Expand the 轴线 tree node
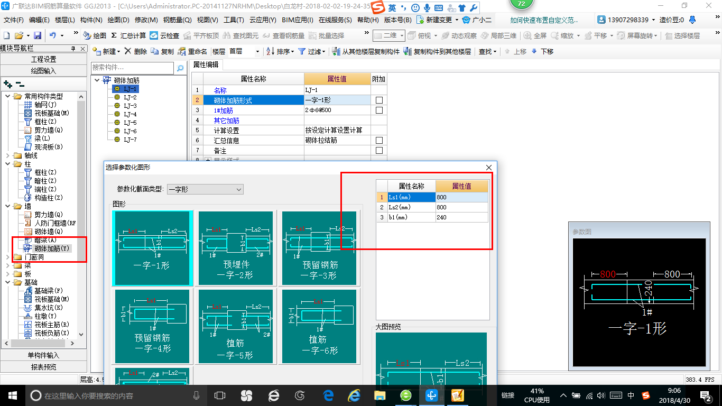 click(x=7, y=155)
